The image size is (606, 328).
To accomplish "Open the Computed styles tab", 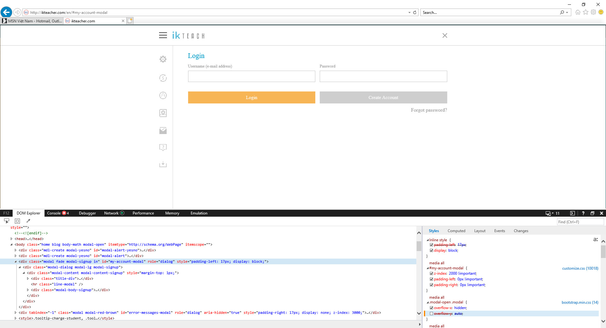I will pyautogui.click(x=456, y=231).
